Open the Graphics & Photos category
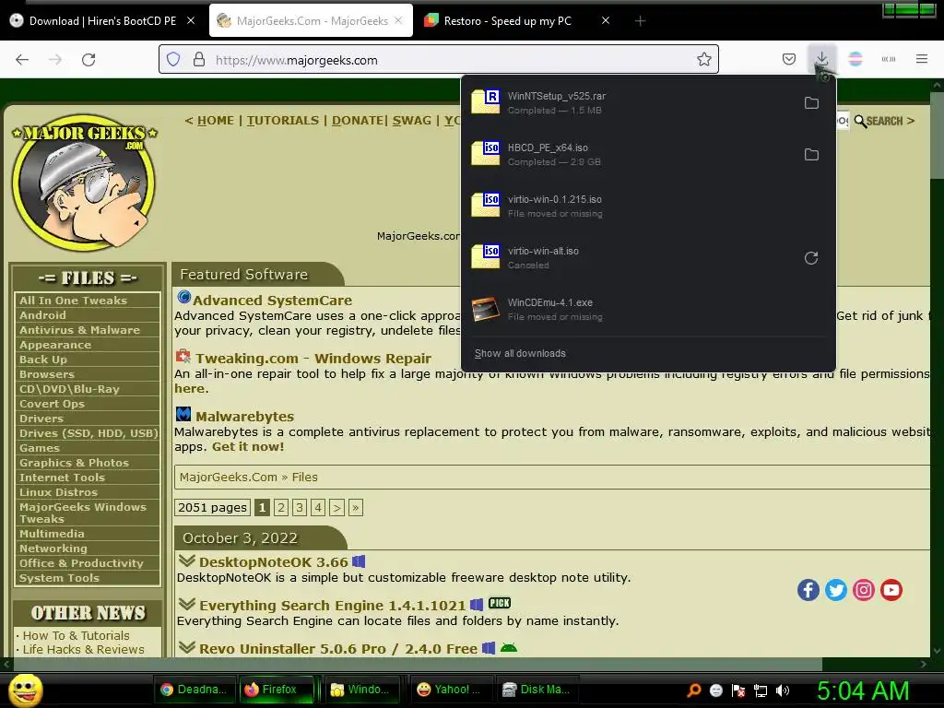This screenshot has height=708, width=944. tap(74, 463)
